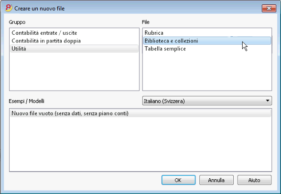The image size is (281, 194).
Task: Click the Creare un nuovo file title text
Action: click(39, 9)
